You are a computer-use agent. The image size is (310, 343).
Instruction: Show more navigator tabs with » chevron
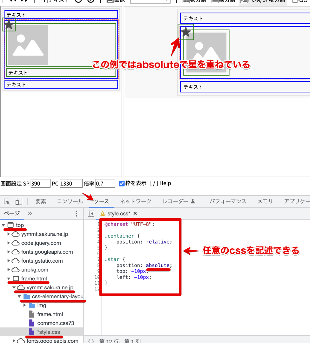[x=30, y=213]
